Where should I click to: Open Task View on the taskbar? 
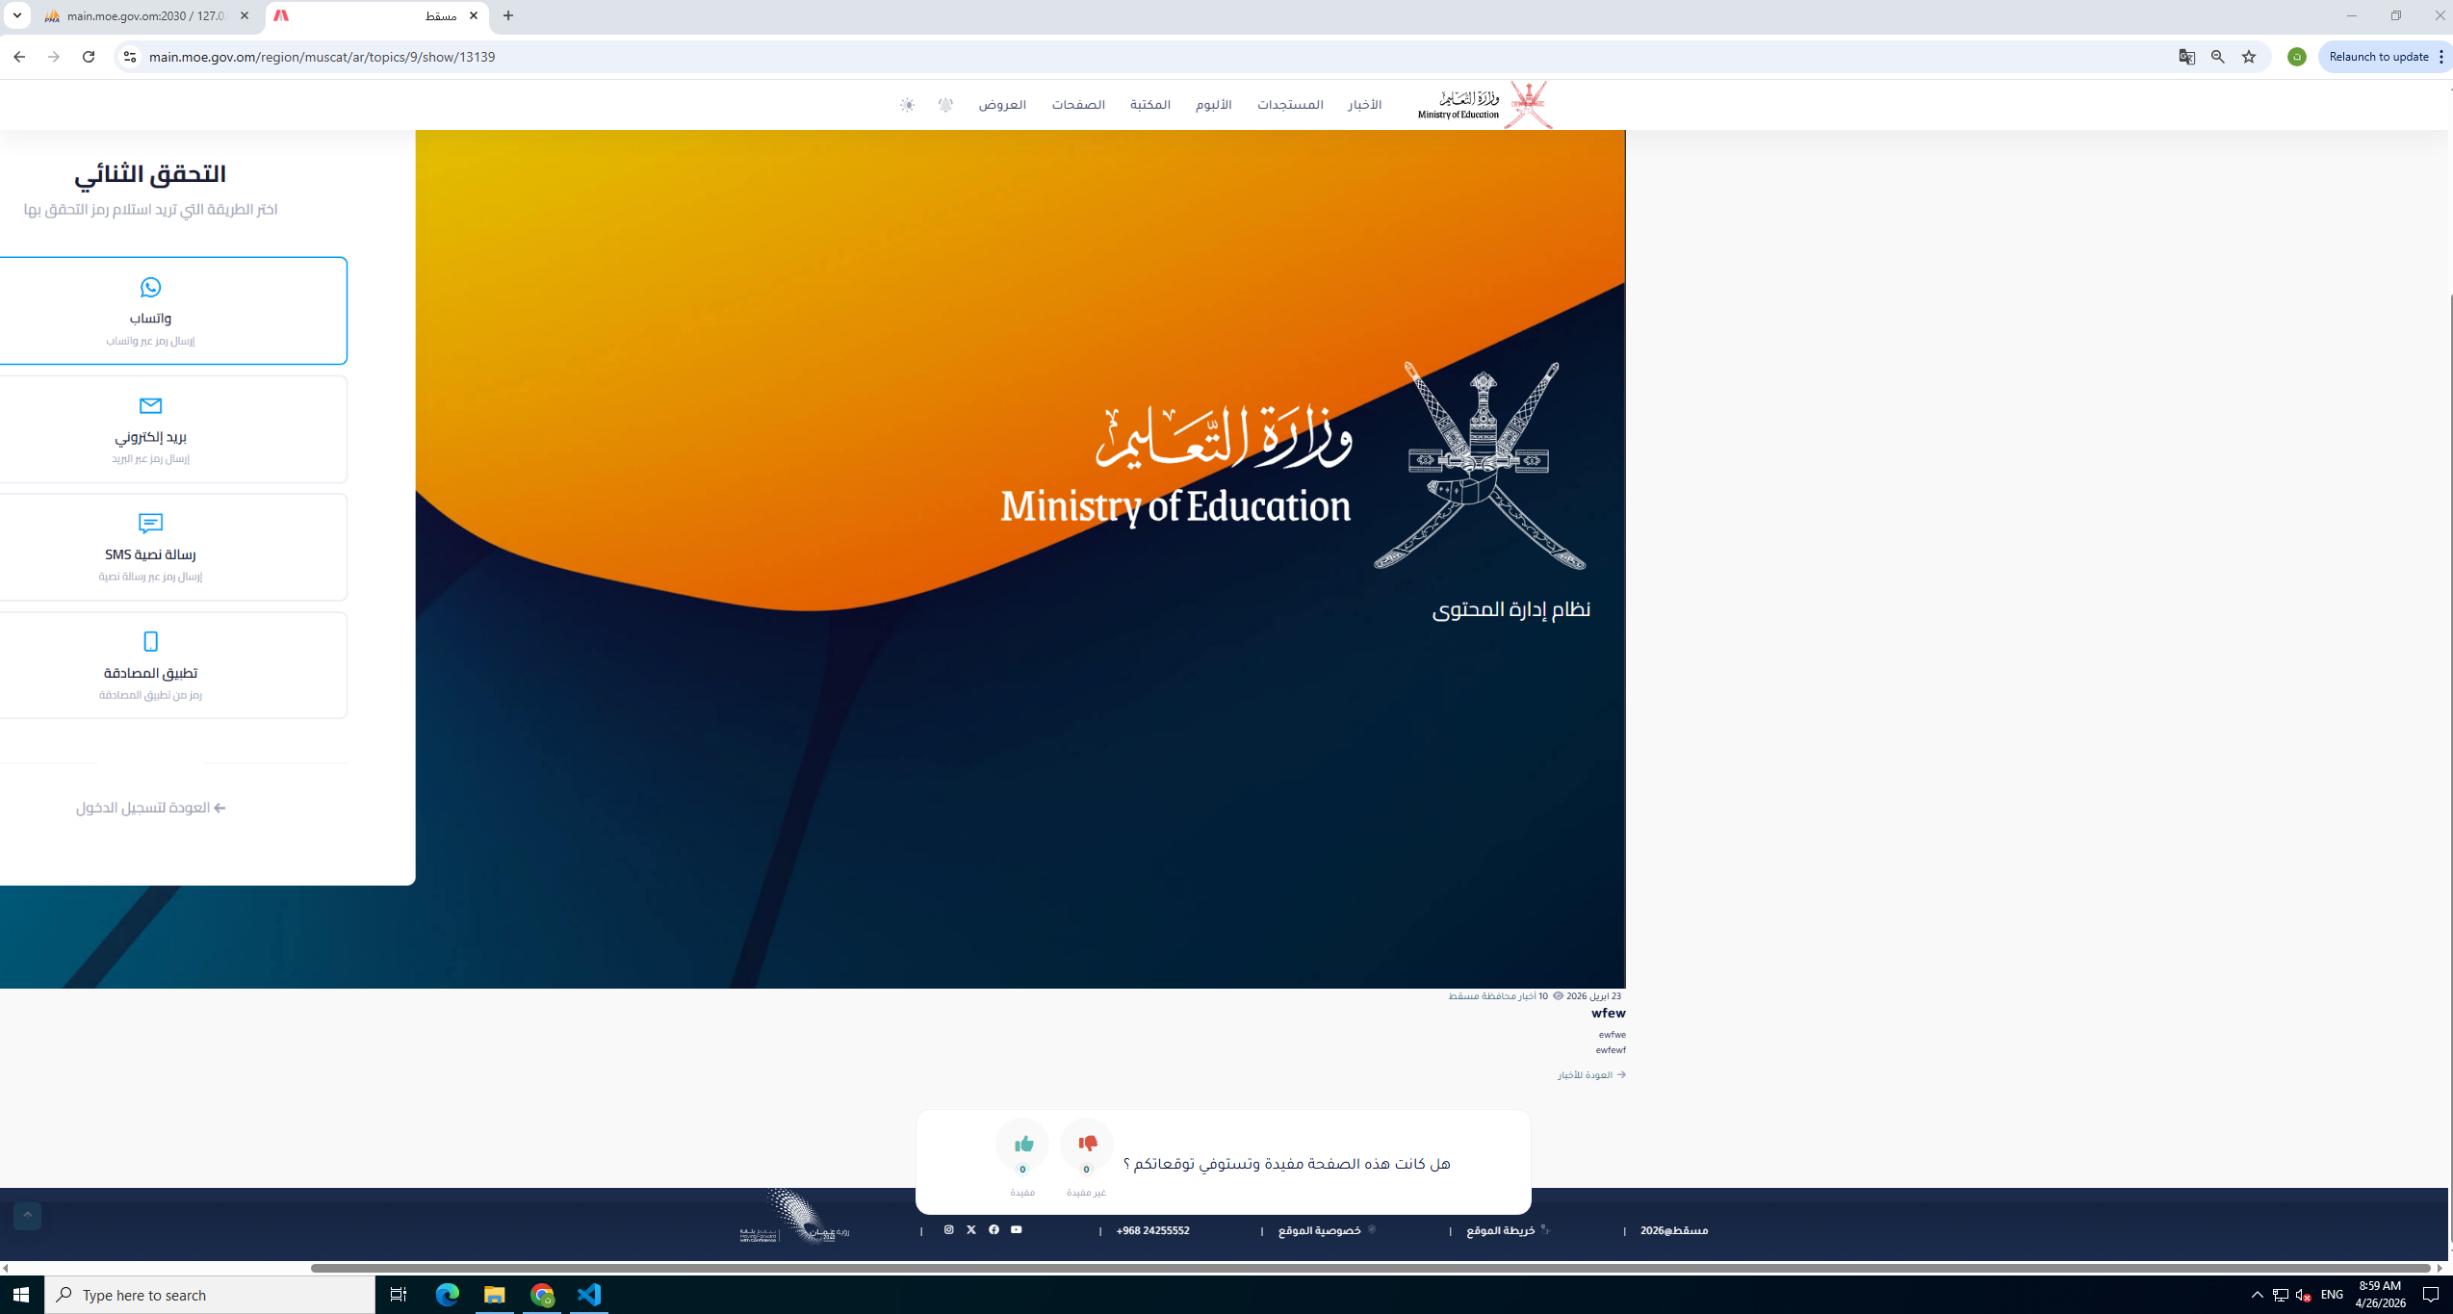pos(398,1295)
